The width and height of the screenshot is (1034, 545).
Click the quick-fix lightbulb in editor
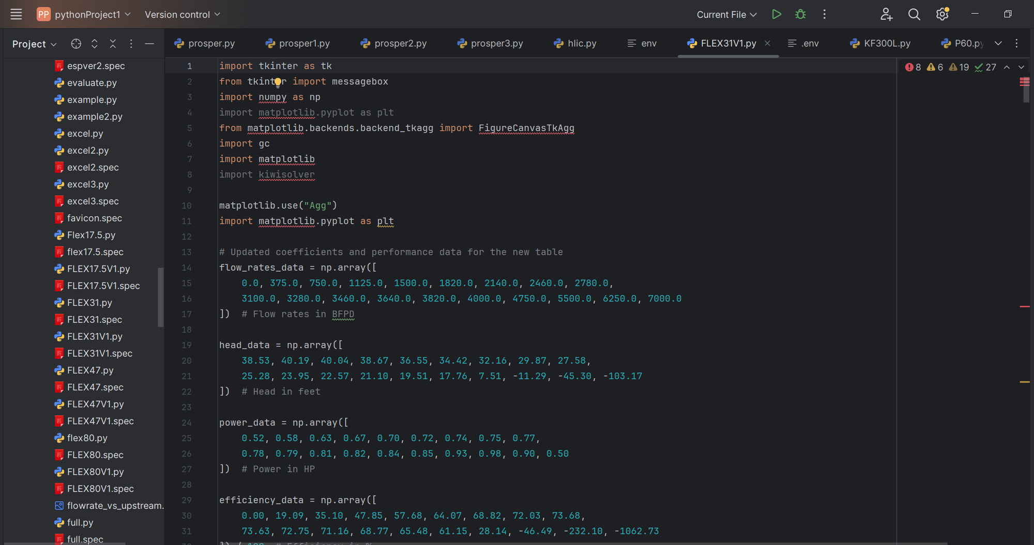278,82
